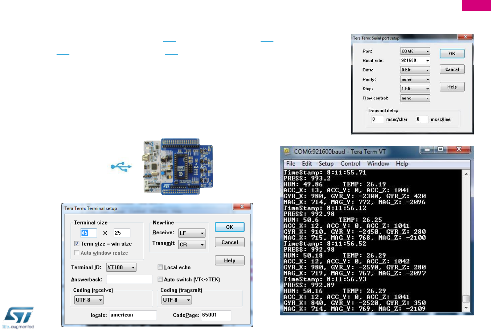Open the Setup menu in Tera Term VT
Image resolution: width=491 pixels, height=331 pixels.
326,164
